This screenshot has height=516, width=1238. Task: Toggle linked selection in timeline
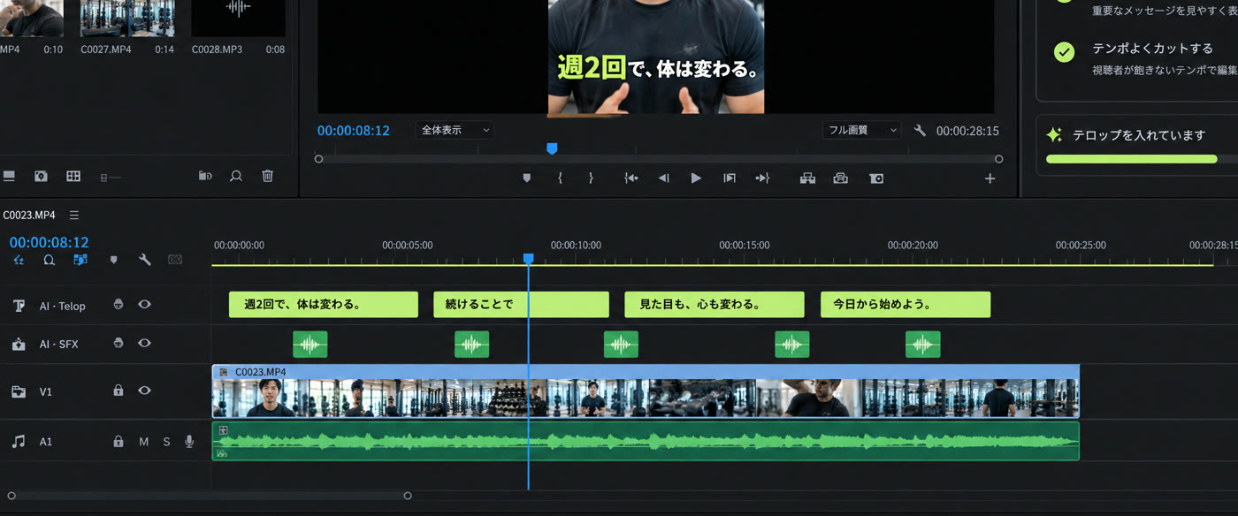coord(80,260)
